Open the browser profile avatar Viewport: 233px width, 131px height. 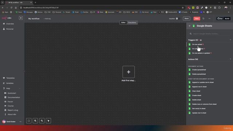(226, 8)
